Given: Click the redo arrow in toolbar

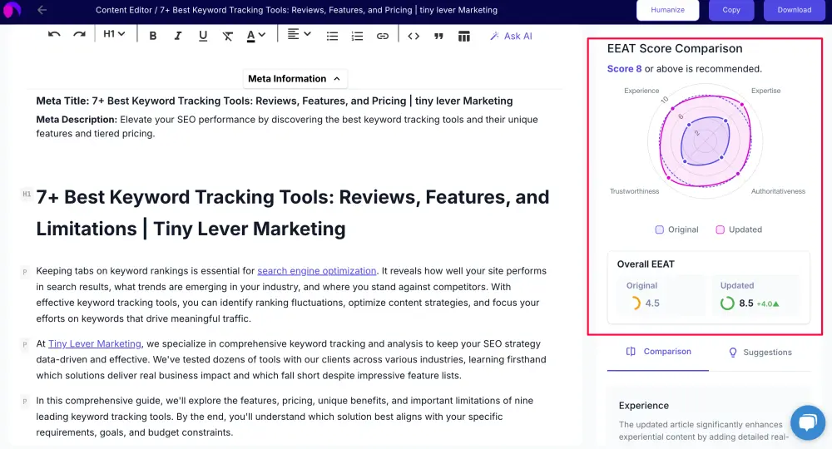Looking at the screenshot, I should point(79,35).
